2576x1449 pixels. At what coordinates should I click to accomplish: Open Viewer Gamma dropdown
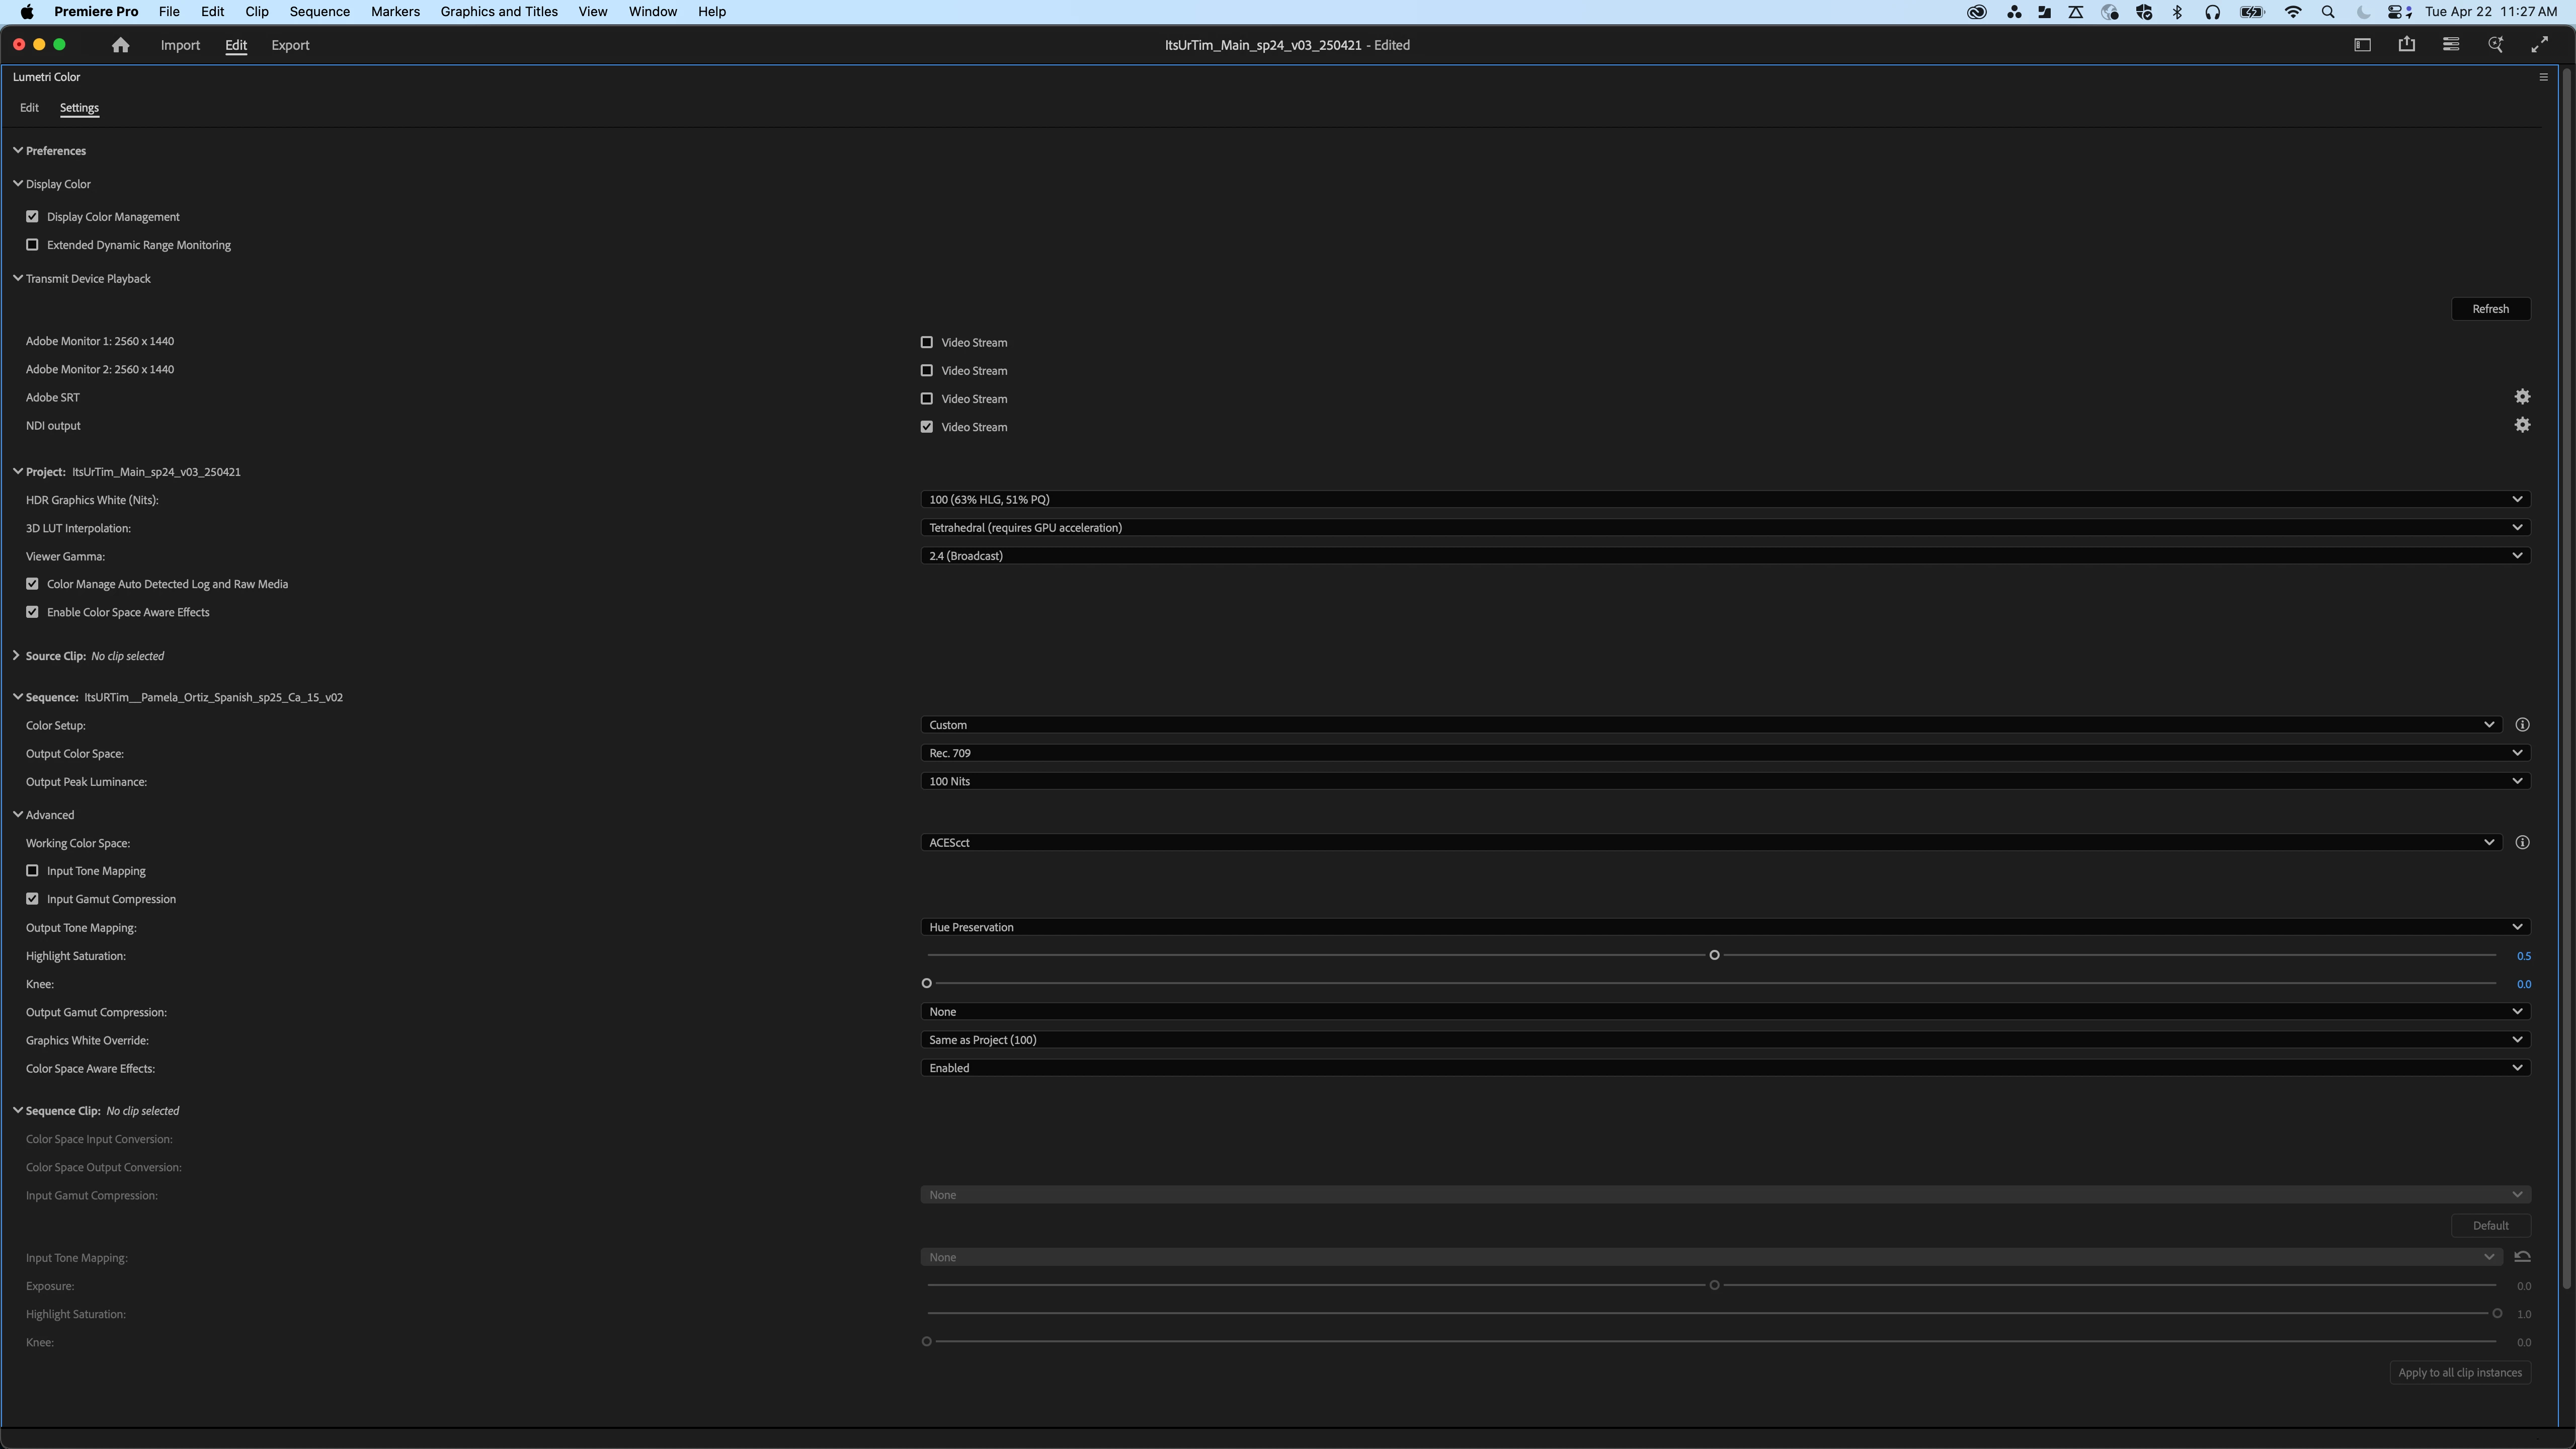pyautogui.click(x=1725, y=556)
